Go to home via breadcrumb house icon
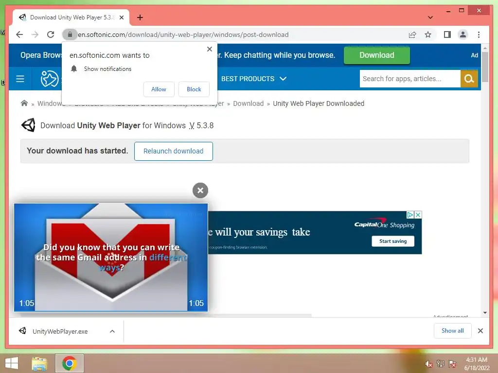Screen dimensions: 498x373 (24, 103)
